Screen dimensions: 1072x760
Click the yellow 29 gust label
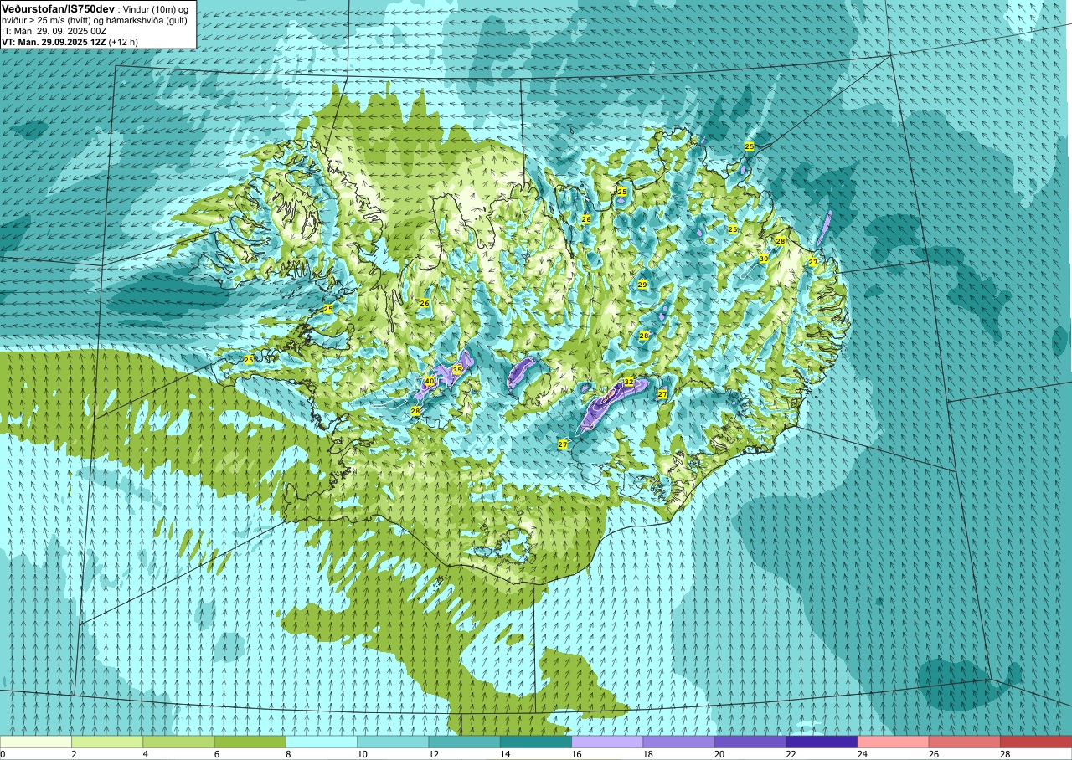[x=642, y=285]
